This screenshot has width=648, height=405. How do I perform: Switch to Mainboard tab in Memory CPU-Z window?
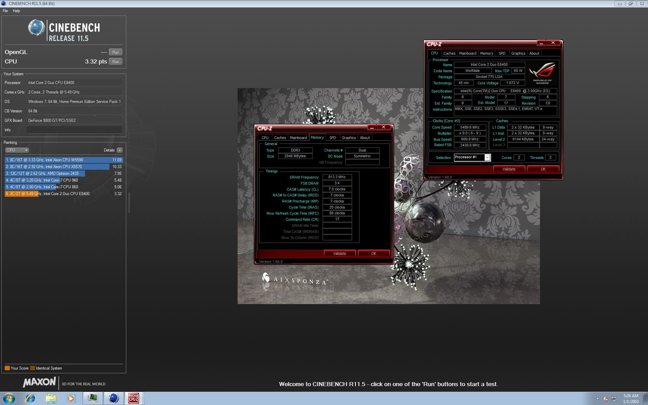298,138
